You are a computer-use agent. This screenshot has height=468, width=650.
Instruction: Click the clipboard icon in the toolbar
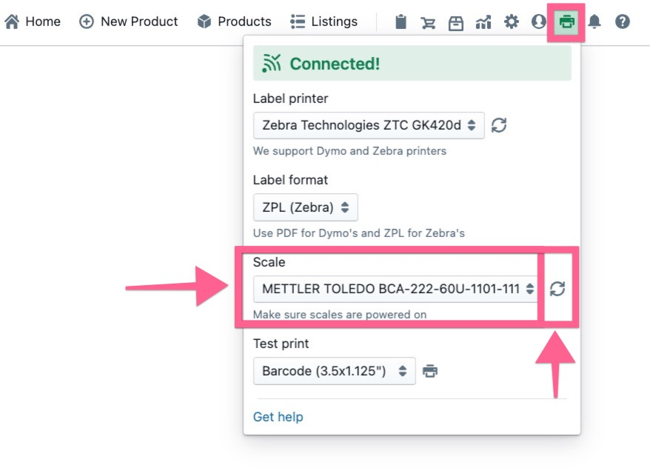coord(401,22)
